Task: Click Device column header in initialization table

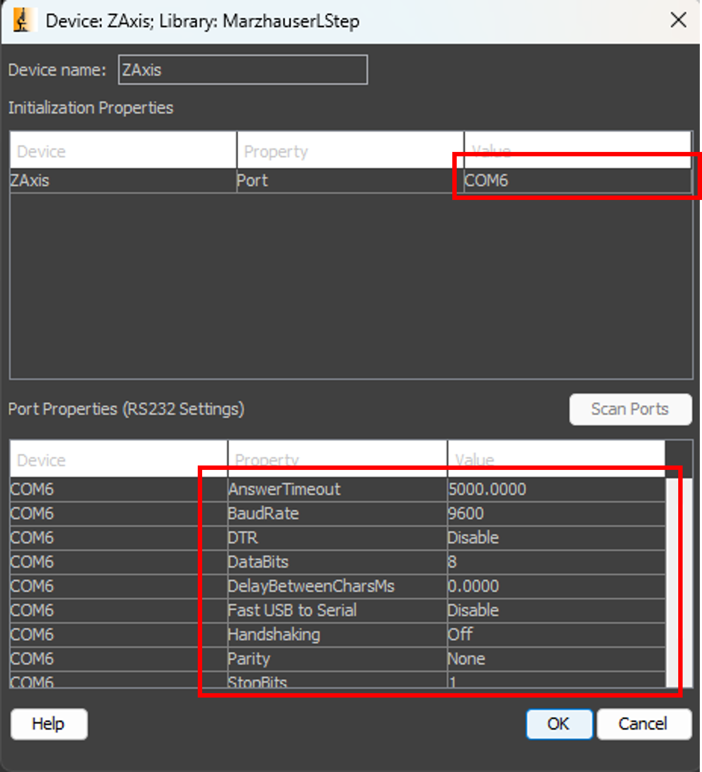Action: pos(123,150)
